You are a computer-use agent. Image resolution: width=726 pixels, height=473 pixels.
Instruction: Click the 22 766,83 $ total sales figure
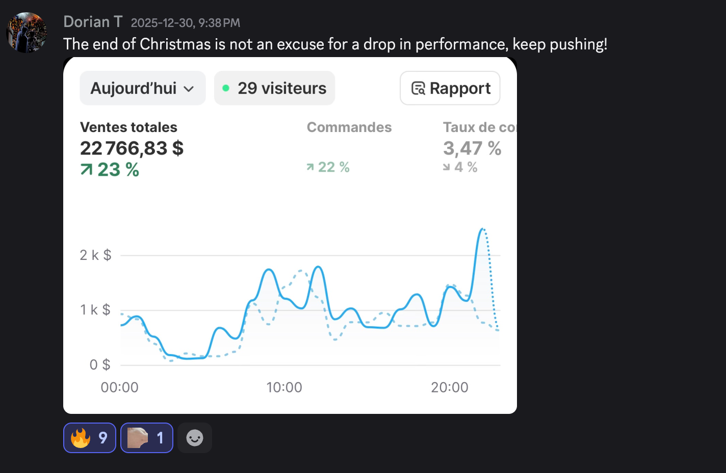click(132, 148)
